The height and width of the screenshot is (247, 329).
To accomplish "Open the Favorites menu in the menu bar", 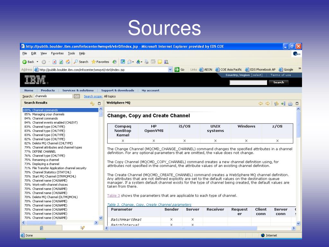I will point(57,53).
